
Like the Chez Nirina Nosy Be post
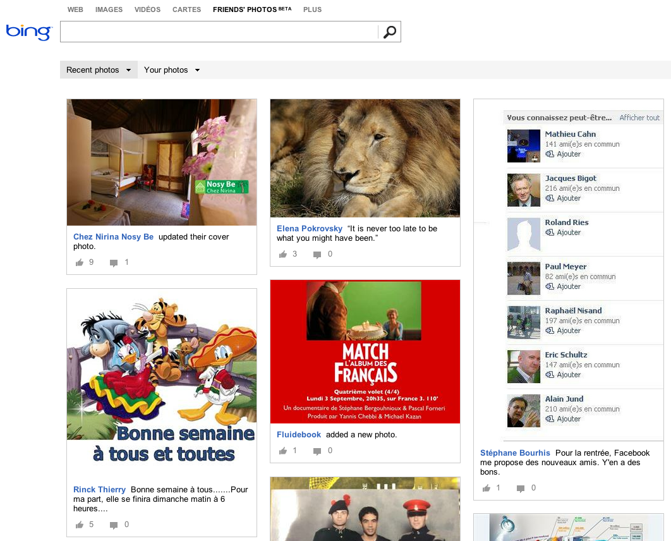point(80,262)
